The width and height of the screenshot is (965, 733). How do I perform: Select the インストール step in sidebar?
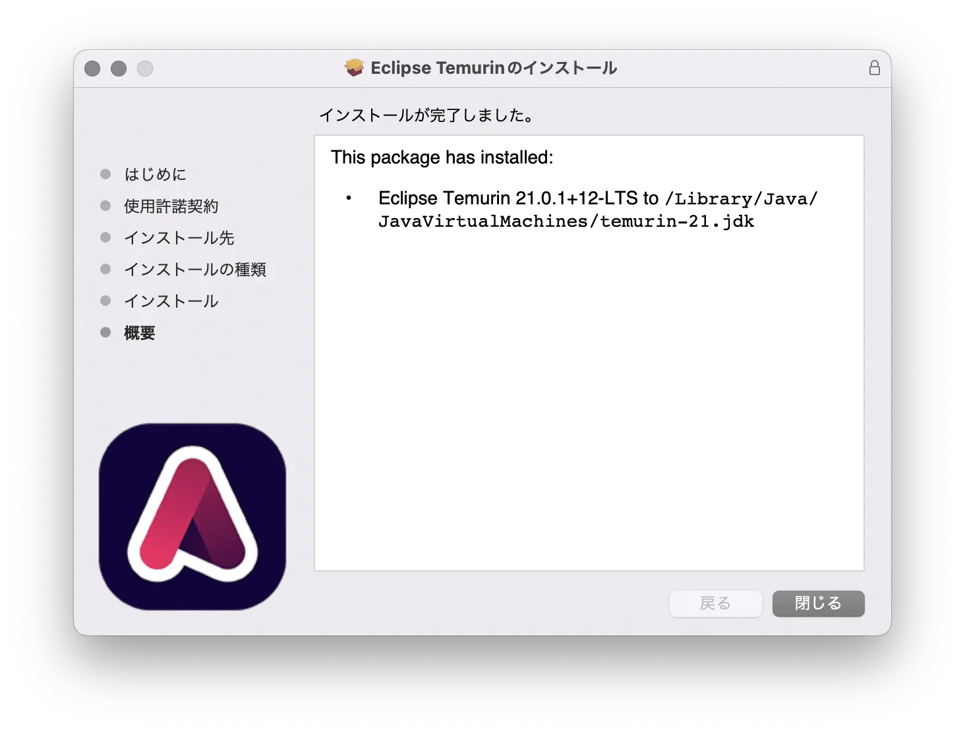pos(171,301)
